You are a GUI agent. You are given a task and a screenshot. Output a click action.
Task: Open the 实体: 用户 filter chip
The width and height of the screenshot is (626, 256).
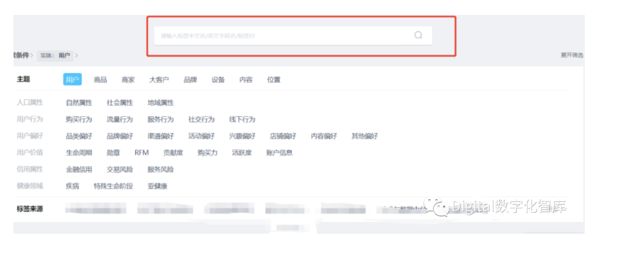(x=55, y=55)
